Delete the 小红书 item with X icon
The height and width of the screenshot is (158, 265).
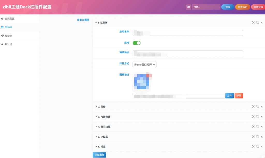262,137
